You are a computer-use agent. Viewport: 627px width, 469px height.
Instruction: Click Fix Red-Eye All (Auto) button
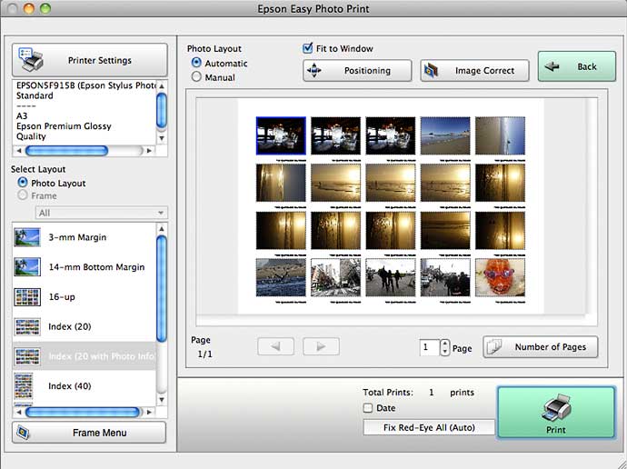427,427
